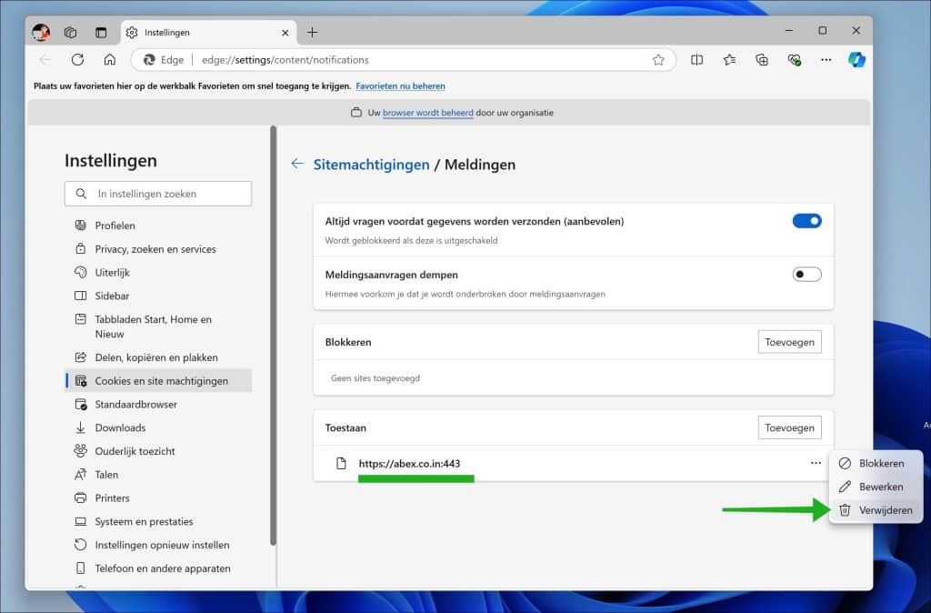Go to the home page icon
Viewport: 931px width, 613px height.
(x=110, y=59)
